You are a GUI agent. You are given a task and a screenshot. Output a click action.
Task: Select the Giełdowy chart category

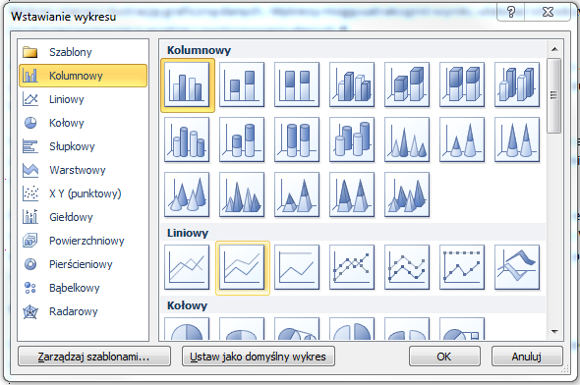83,217
